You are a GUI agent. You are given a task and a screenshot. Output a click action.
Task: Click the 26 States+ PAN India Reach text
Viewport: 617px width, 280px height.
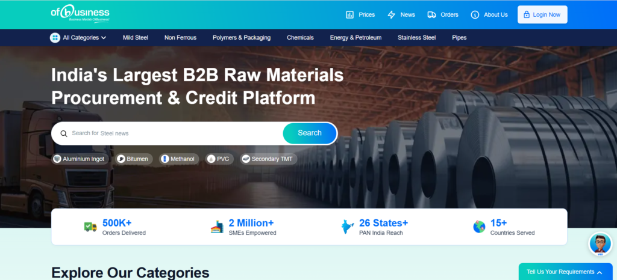(x=384, y=227)
